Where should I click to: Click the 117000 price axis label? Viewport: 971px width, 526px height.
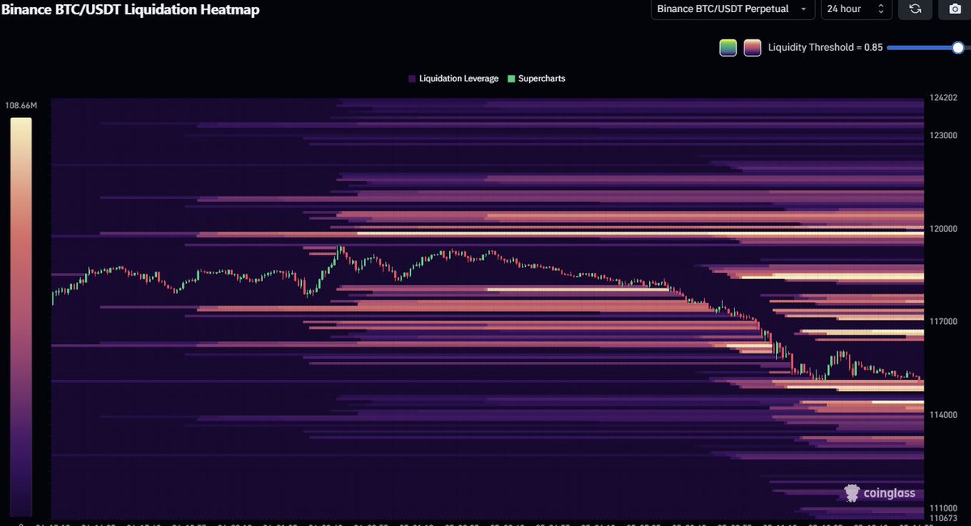942,322
